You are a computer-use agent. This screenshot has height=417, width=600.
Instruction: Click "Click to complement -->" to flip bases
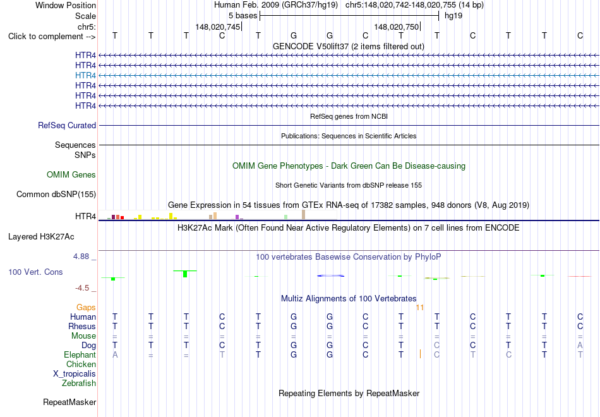pos(52,37)
